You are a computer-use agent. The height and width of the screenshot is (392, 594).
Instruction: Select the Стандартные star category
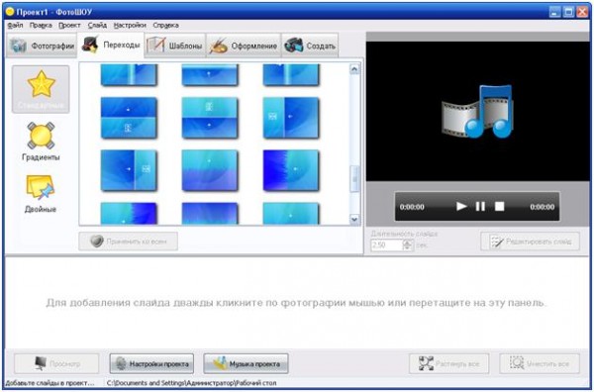(x=41, y=89)
